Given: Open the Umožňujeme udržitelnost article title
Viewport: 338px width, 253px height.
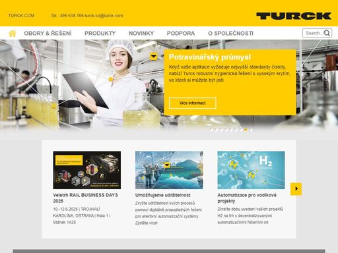Looking at the screenshot, I should click(x=163, y=195).
